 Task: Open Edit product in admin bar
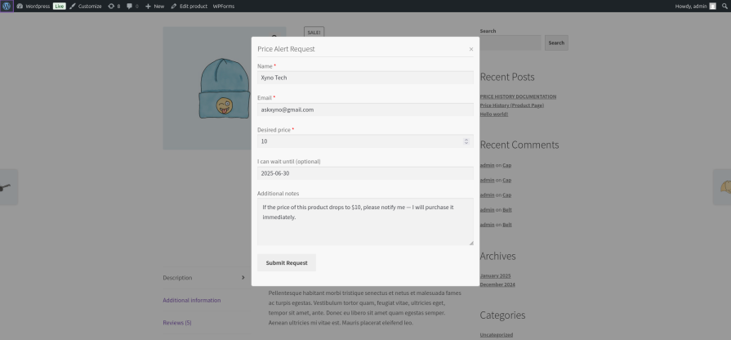coord(189,6)
